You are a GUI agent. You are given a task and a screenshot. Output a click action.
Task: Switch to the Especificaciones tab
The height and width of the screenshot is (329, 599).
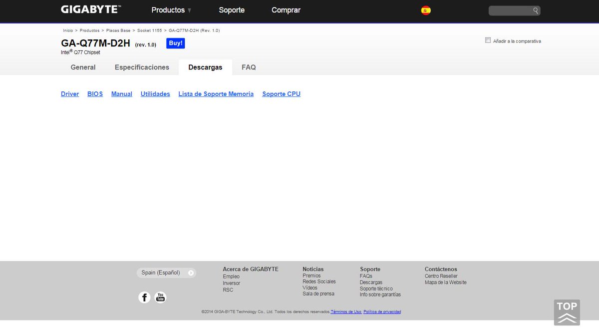(142, 67)
